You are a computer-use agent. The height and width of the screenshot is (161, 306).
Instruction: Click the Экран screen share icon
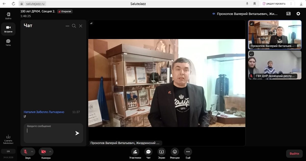(x=161, y=152)
